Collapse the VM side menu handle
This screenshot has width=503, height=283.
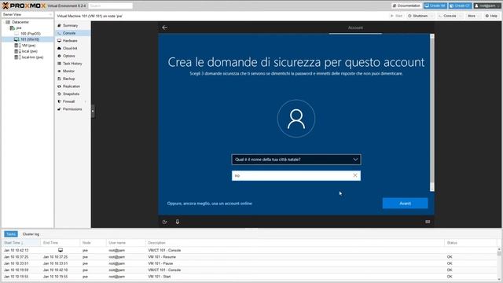click(93, 111)
